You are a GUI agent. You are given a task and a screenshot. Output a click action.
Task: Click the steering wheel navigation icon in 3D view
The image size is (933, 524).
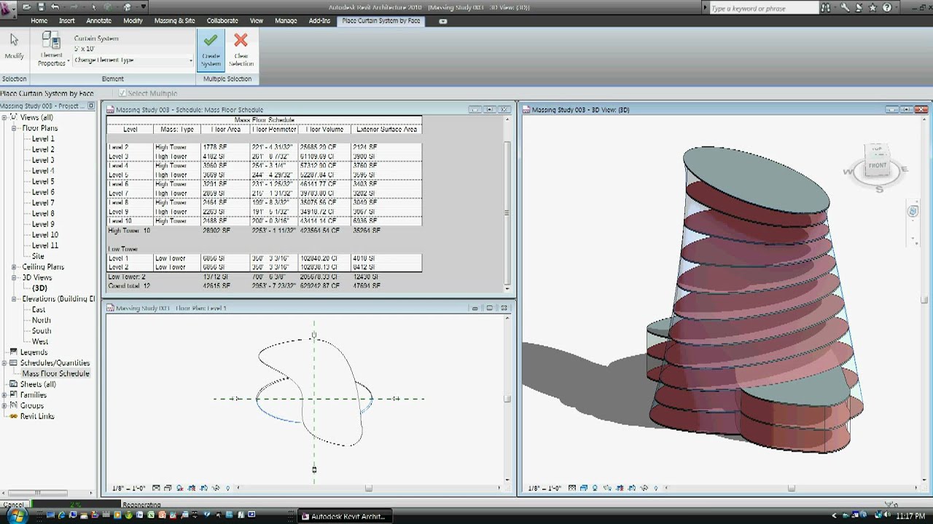click(913, 211)
